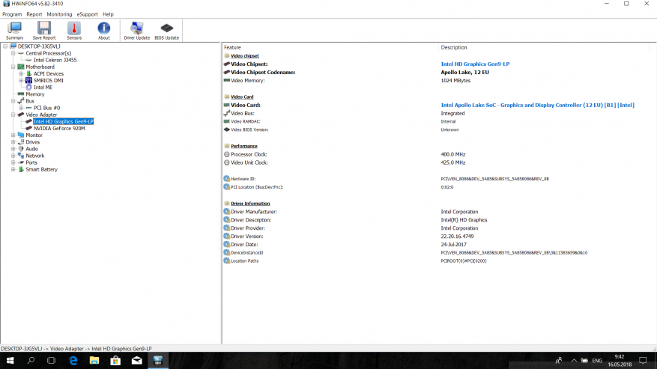The height and width of the screenshot is (369, 657).
Task: Select the Network tree node
Action: [34, 156]
